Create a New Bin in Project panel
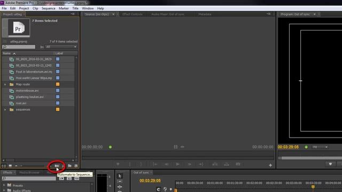The width and height of the screenshot is (342, 192). [69, 166]
